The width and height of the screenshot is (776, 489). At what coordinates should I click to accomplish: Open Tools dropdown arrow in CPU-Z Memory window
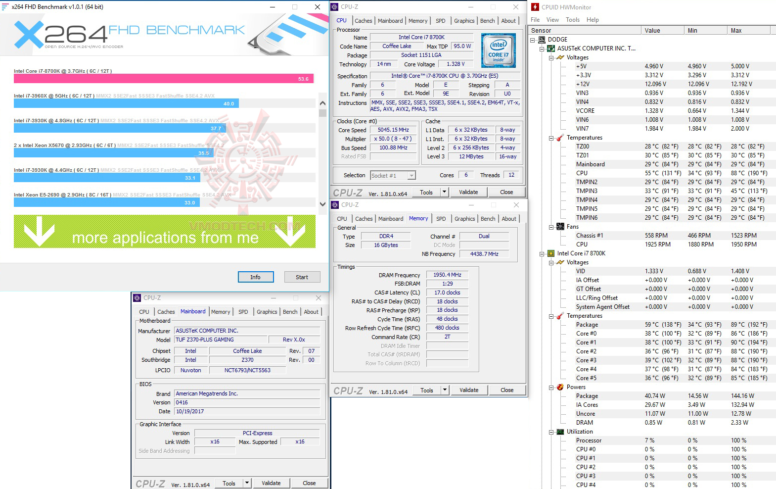(x=445, y=390)
